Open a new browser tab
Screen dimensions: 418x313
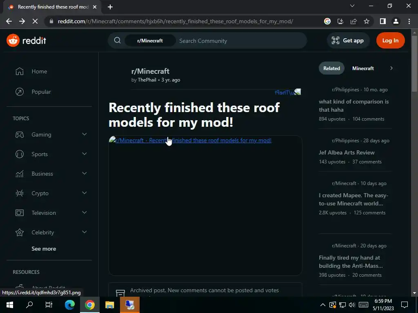[110, 7]
